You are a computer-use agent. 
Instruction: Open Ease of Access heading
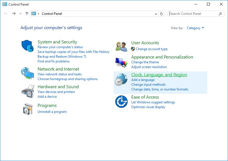[145, 97]
